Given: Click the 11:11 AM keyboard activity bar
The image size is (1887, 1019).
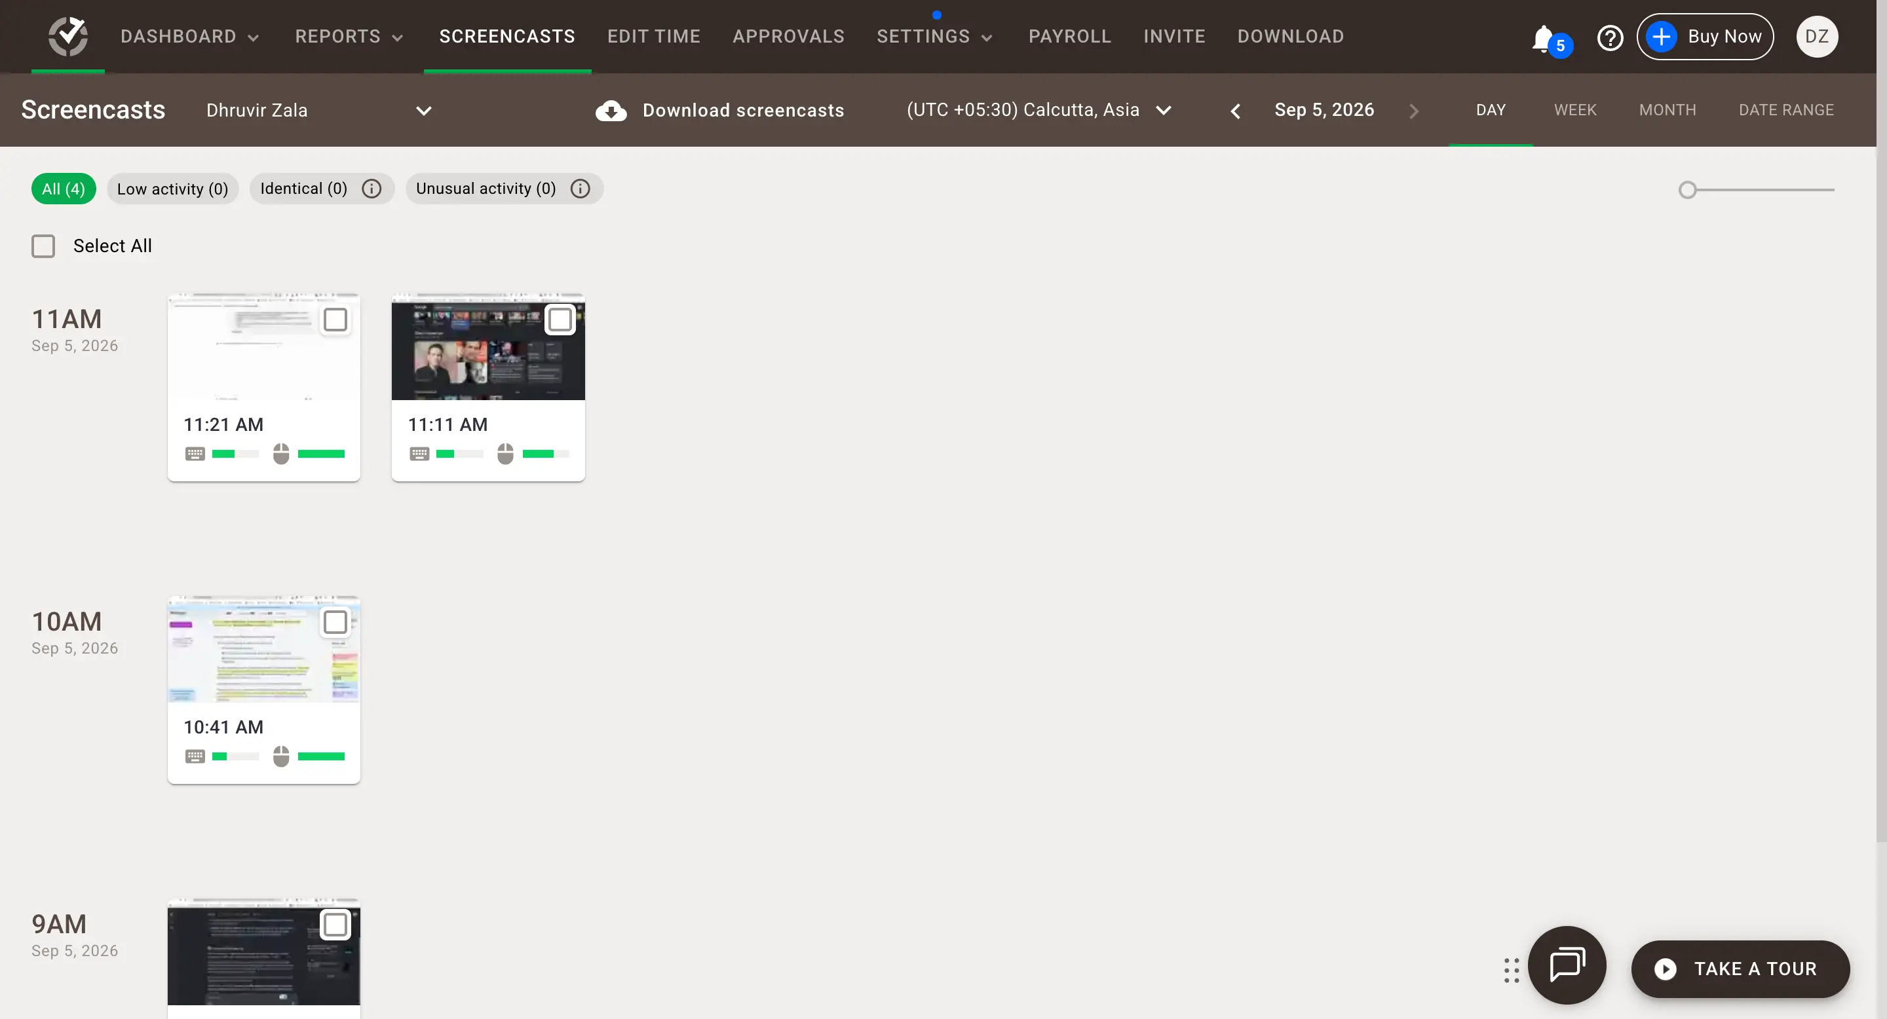Looking at the screenshot, I should pyautogui.click(x=459, y=454).
